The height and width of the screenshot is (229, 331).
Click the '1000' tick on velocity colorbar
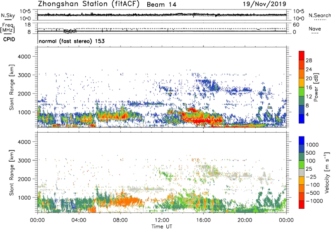(x=312, y=145)
